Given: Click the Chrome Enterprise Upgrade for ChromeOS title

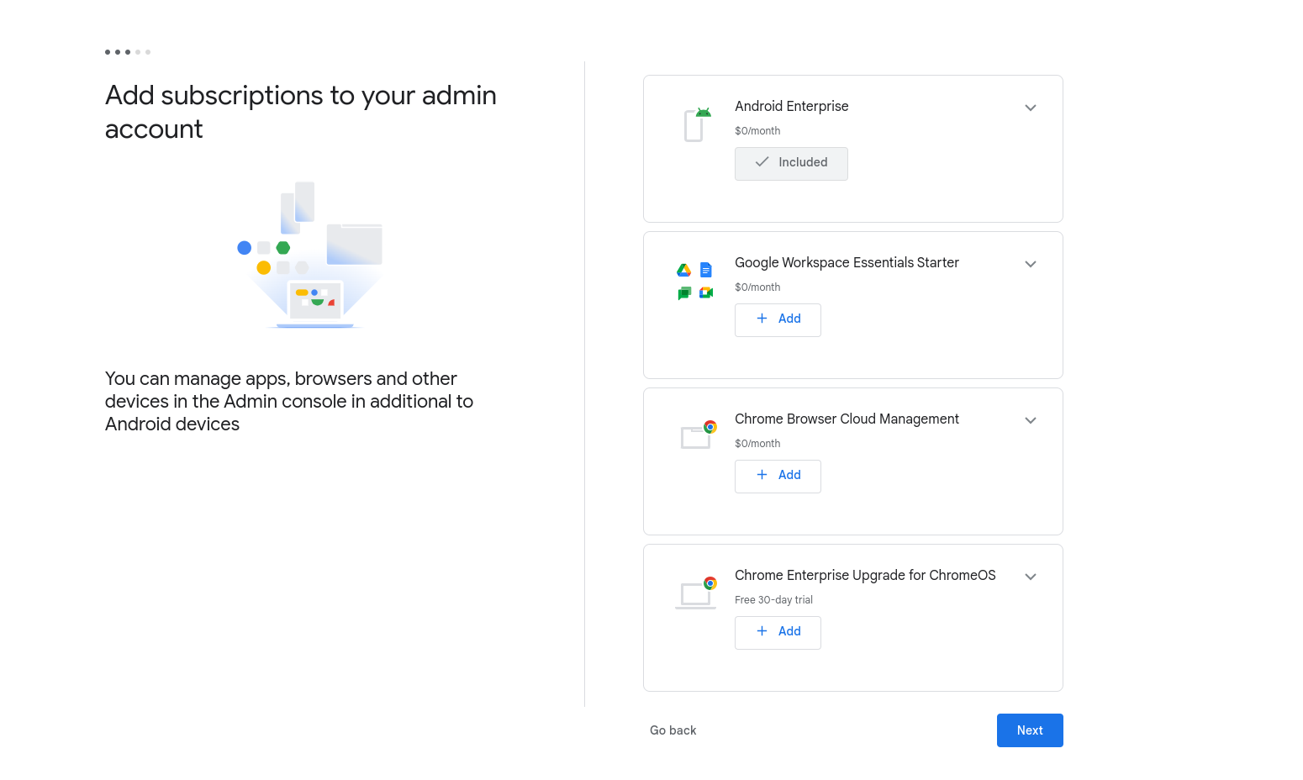Looking at the screenshot, I should point(865,575).
